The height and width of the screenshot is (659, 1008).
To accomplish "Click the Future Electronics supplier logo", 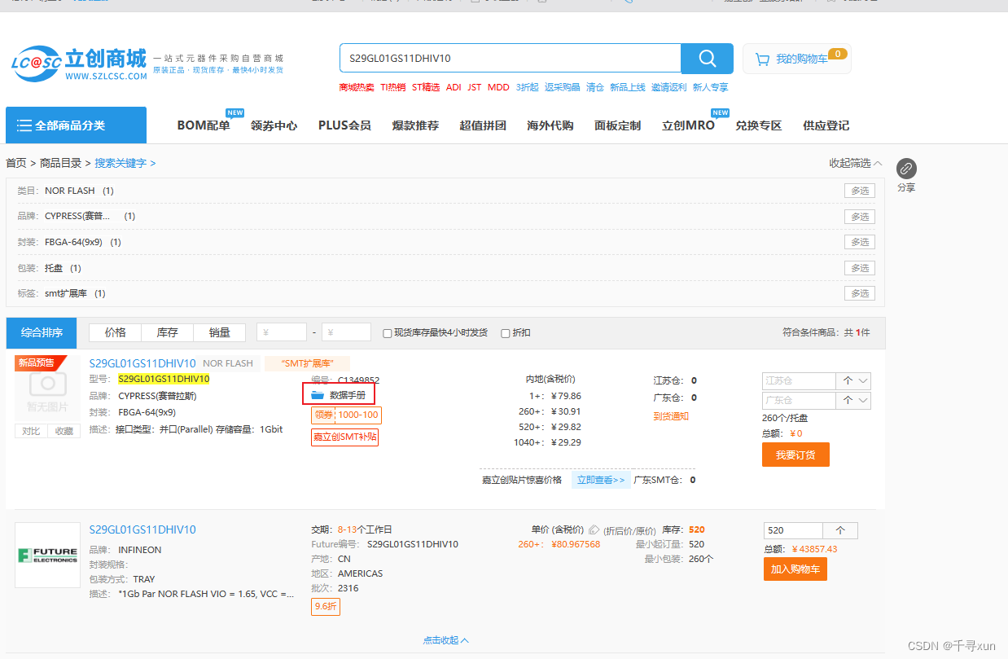I will 47,555.
